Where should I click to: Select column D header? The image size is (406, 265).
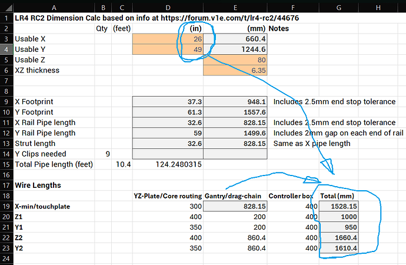(168, 8)
